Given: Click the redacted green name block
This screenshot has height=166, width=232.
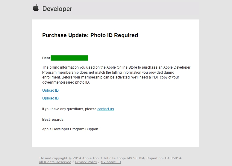Looking at the screenshot, I should point(69,58).
